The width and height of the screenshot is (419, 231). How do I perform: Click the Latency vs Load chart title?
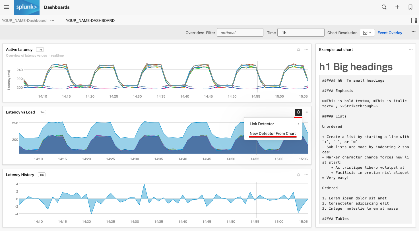(x=20, y=112)
